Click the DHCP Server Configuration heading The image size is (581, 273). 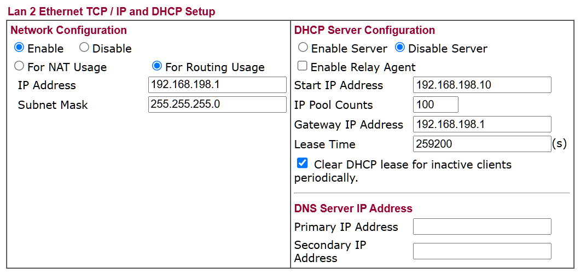click(364, 30)
